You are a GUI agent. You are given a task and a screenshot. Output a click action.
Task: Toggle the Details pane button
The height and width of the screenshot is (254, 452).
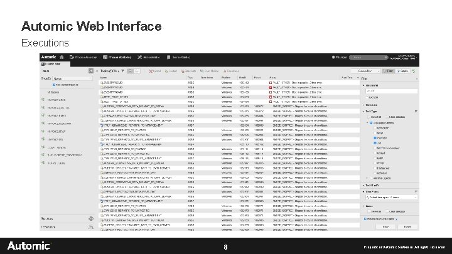click(x=402, y=71)
